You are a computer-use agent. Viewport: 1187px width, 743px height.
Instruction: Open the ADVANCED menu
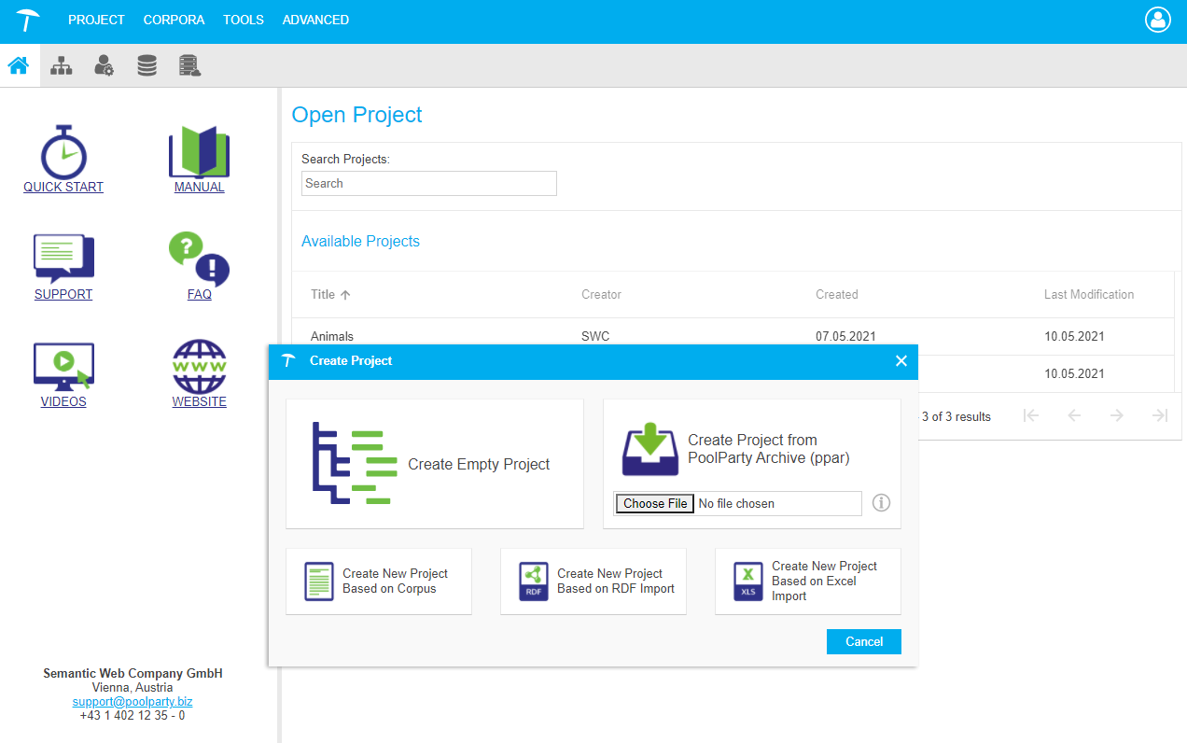tap(315, 20)
